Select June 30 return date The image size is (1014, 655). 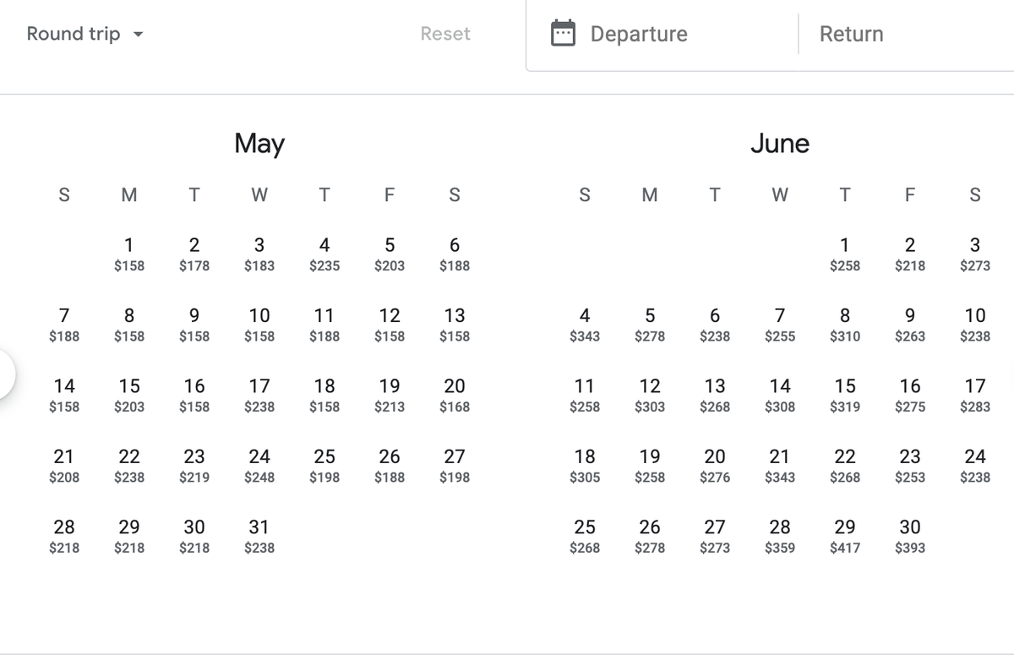coord(909,535)
